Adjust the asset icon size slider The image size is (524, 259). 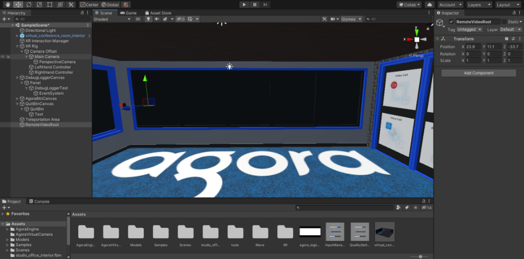pos(420,256)
